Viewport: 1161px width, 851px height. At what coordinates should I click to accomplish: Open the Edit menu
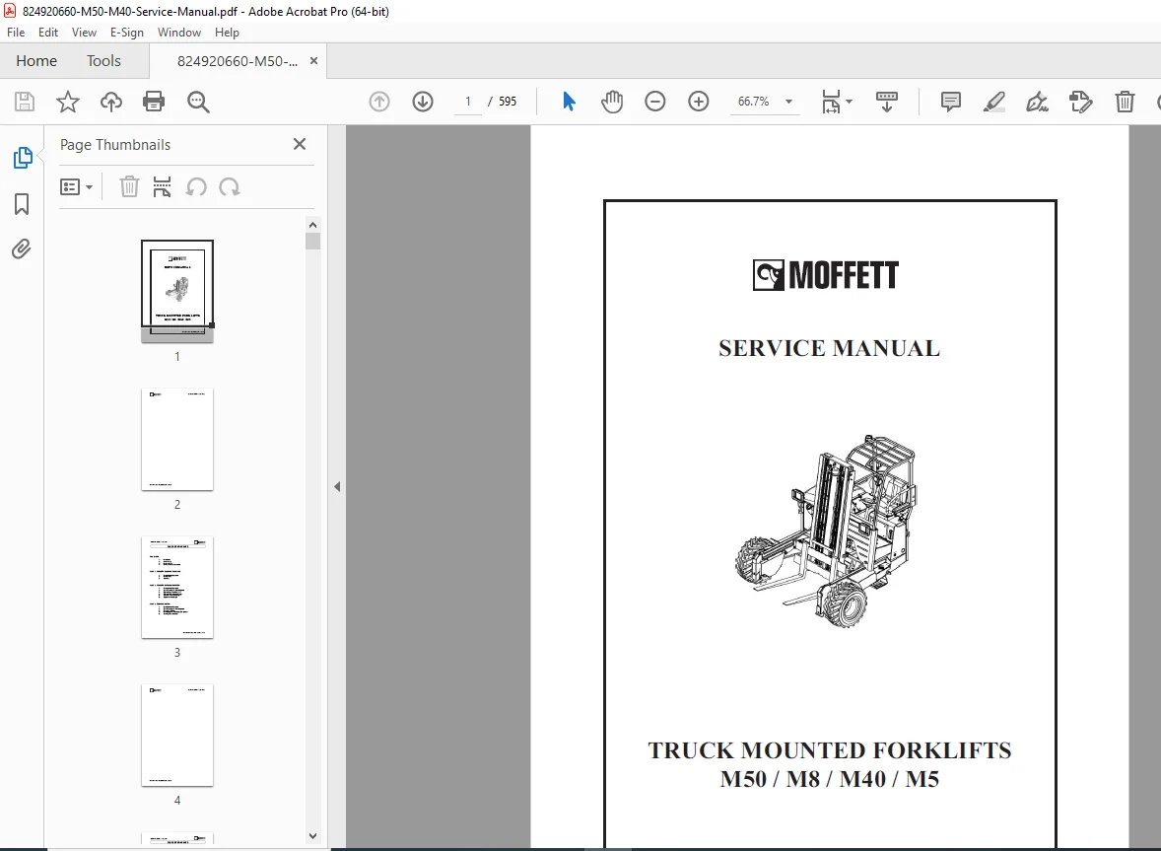click(x=48, y=33)
